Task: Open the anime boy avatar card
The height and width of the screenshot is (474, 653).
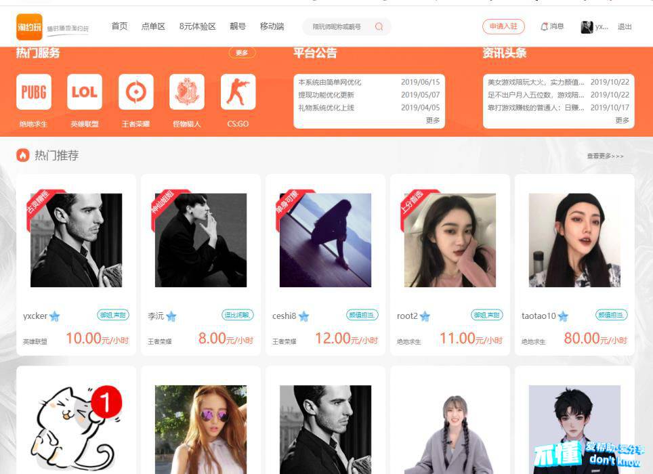Action: [574, 429]
